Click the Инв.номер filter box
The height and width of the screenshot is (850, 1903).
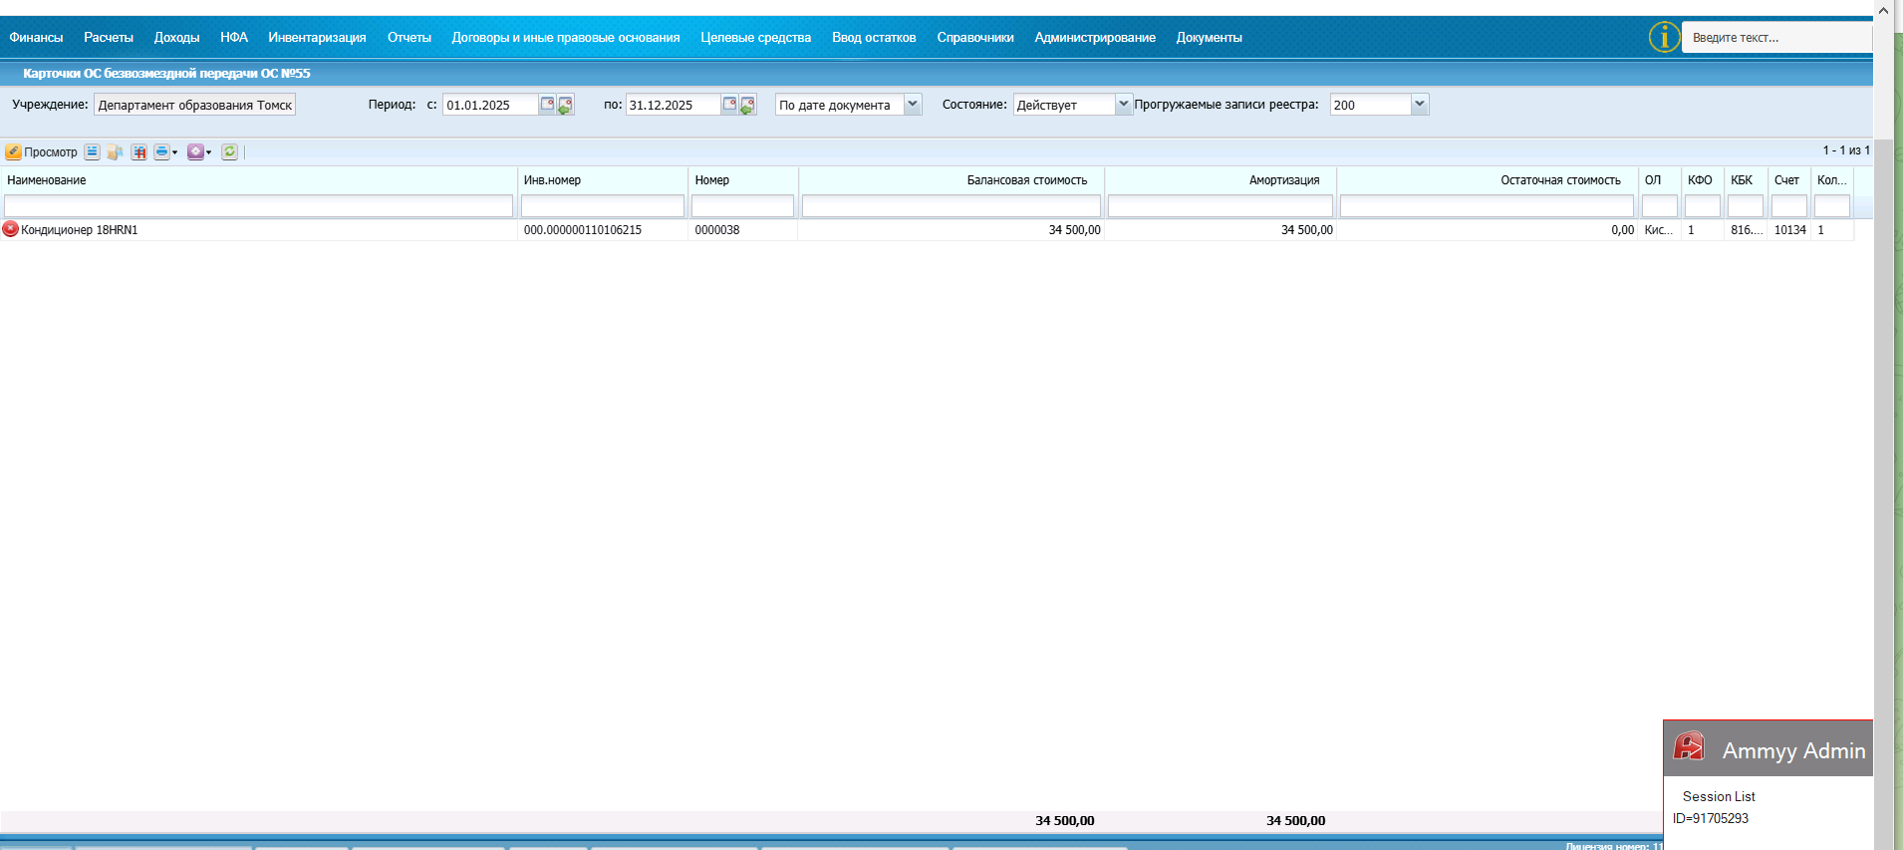[602, 206]
